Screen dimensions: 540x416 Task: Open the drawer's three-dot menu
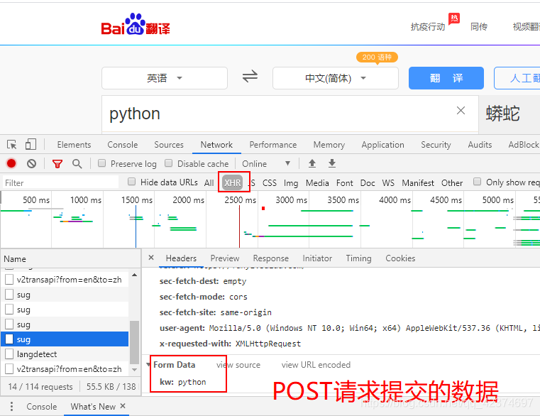(11, 406)
